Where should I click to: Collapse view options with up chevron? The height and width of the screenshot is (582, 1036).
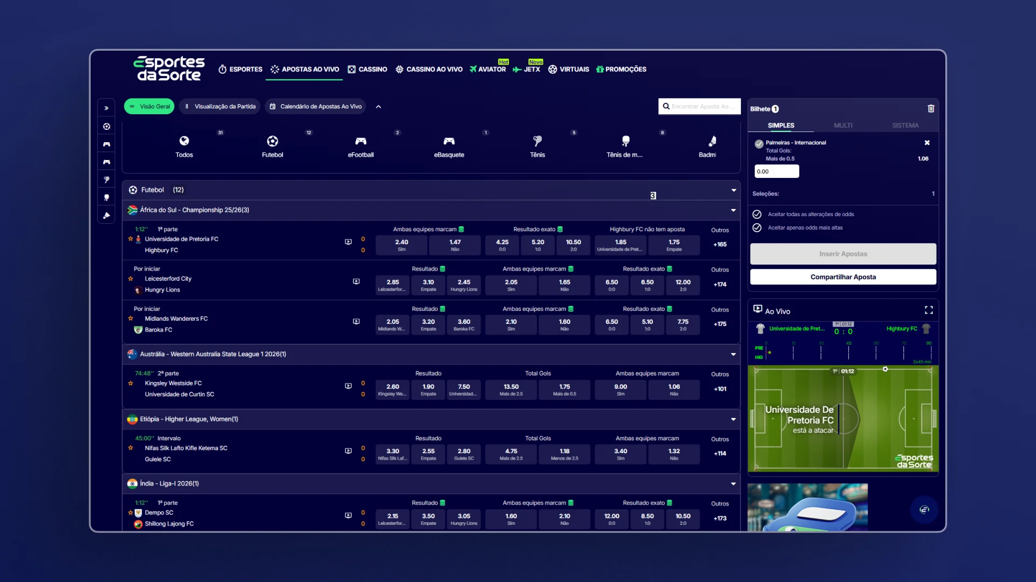[378, 107]
